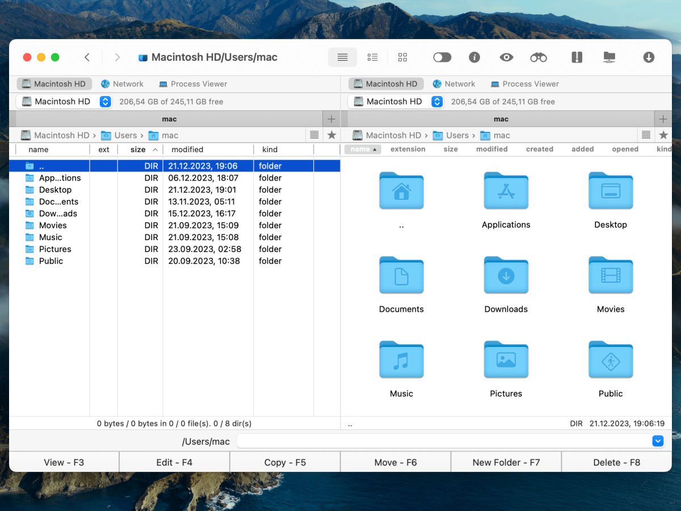Navigate to Users via the breadcrumb
Screen dimensions: 681x511
126,135
